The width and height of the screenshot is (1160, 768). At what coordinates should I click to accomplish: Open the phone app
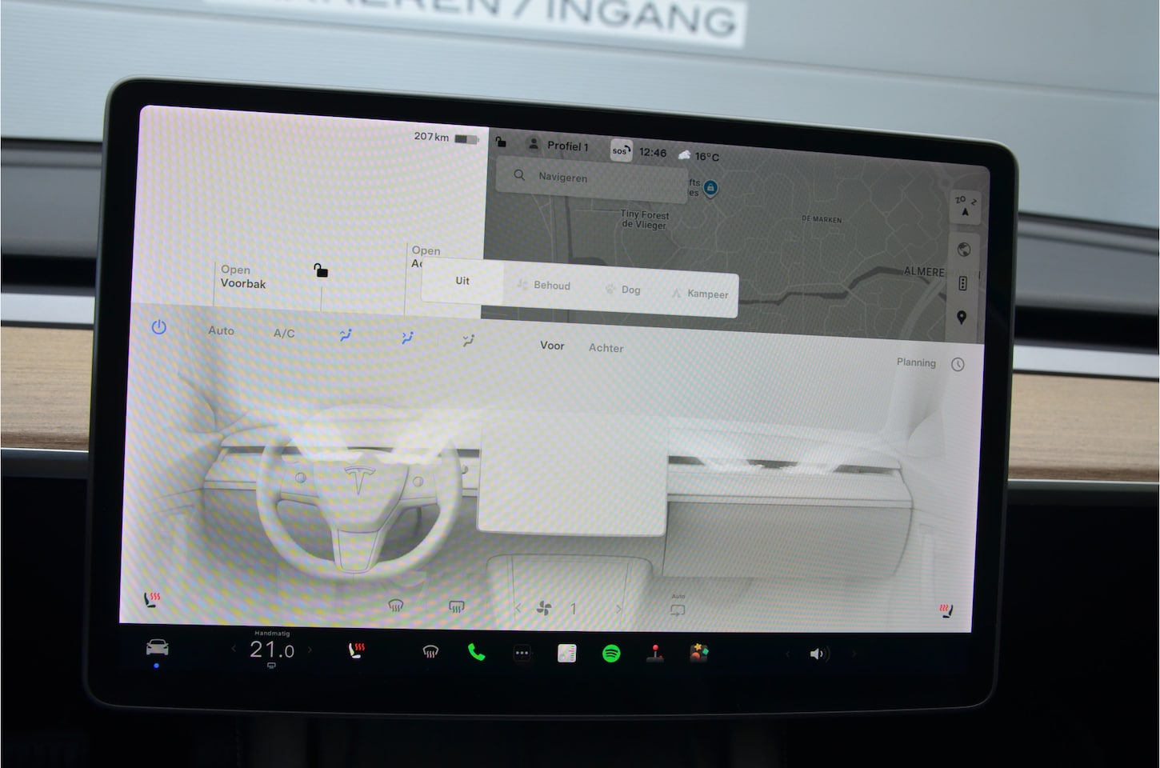(x=476, y=653)
